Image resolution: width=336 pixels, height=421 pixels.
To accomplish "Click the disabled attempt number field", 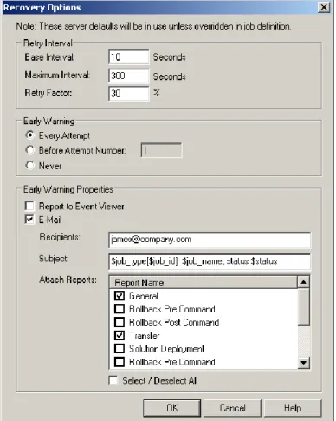I will click(x=161, y=150).
